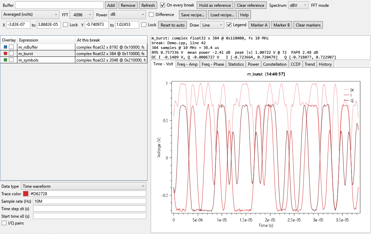
Task: Click the Sample rate (Hz) field
Action: point(89,201)
